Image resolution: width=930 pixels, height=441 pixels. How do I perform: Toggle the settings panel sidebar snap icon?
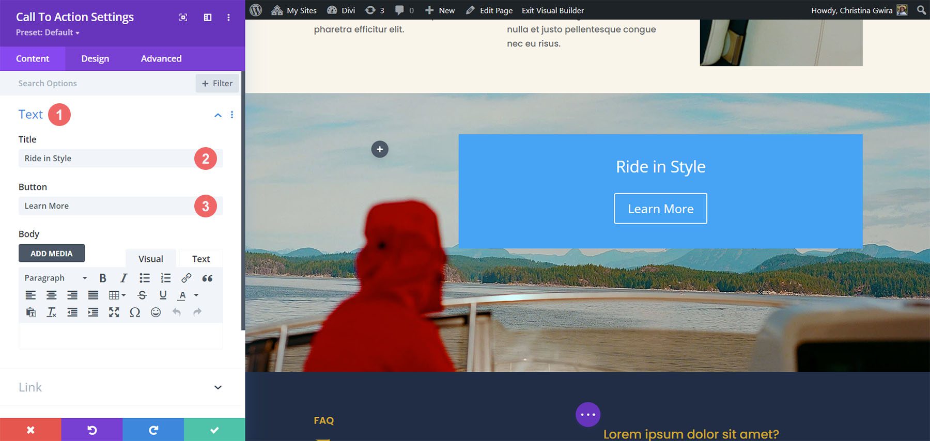click(208, 18)
